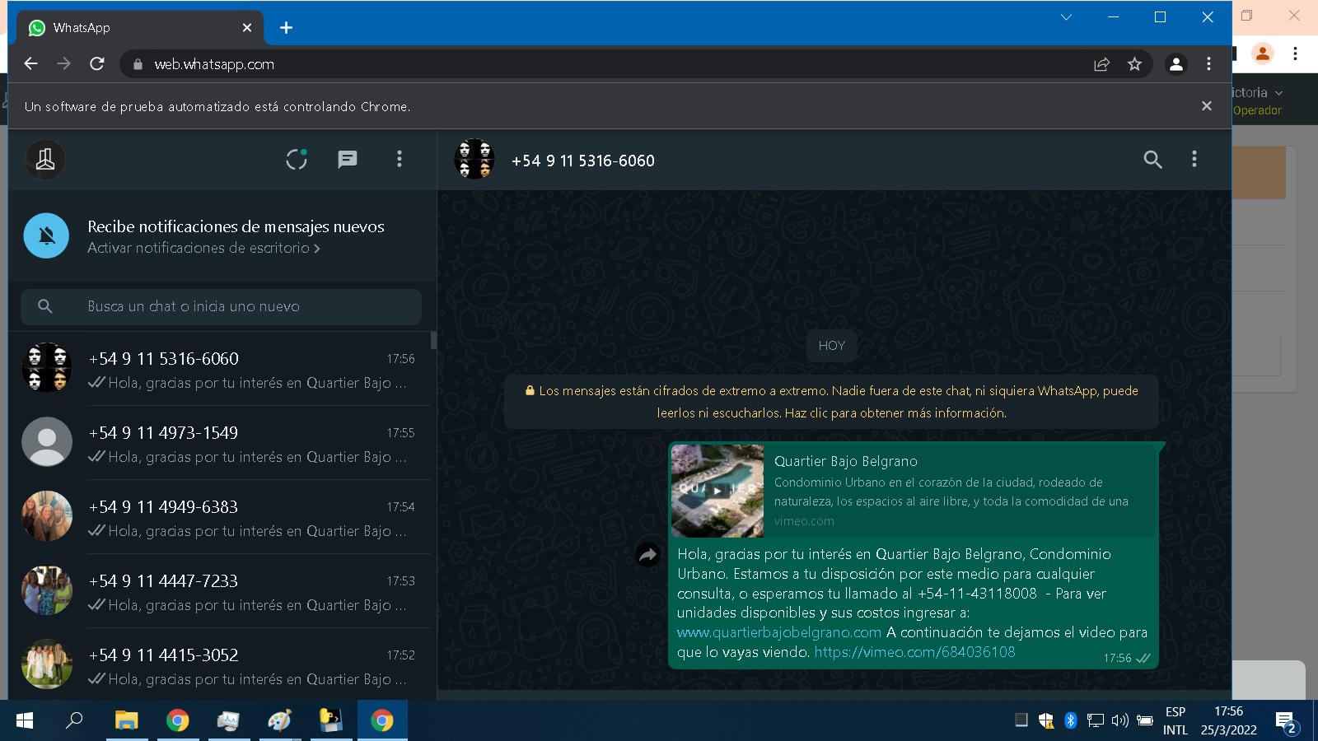Open chat with +54 9 11 4415-3052
This screenshot has width=1318, height=741.
(220, 664)
